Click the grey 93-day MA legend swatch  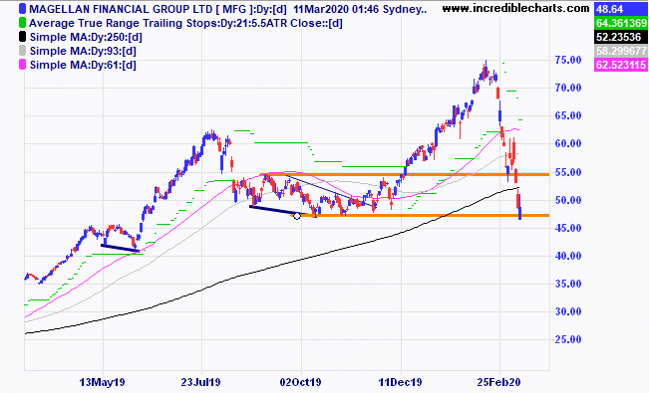22,51
